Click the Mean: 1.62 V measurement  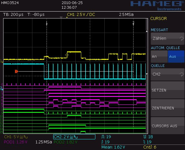pos(113,147)
